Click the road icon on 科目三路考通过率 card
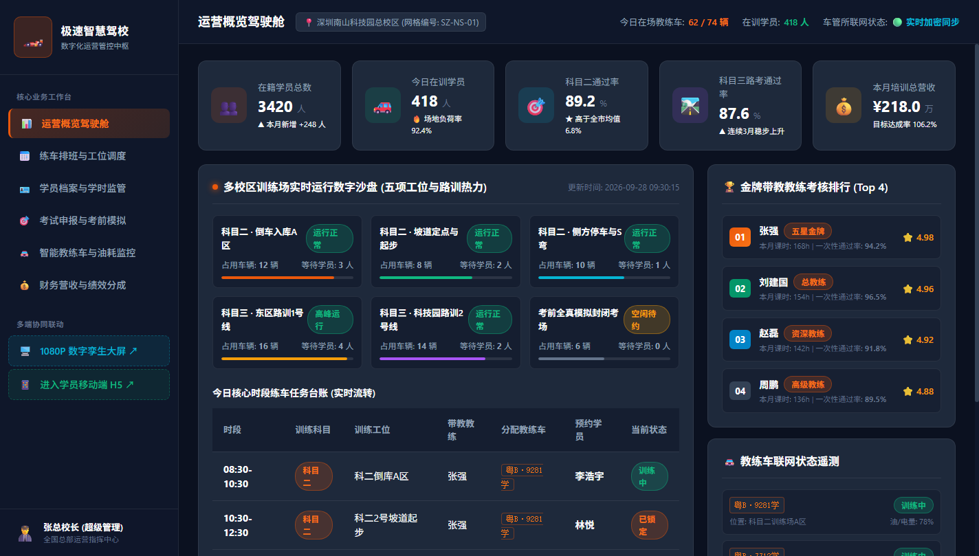The height and width of the screenshot is (556, 979). coord(690,105)
